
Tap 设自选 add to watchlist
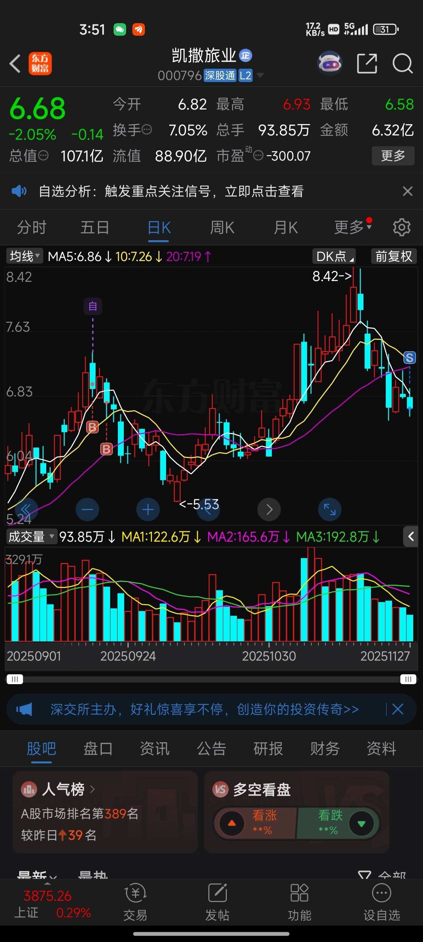point(382,902)
